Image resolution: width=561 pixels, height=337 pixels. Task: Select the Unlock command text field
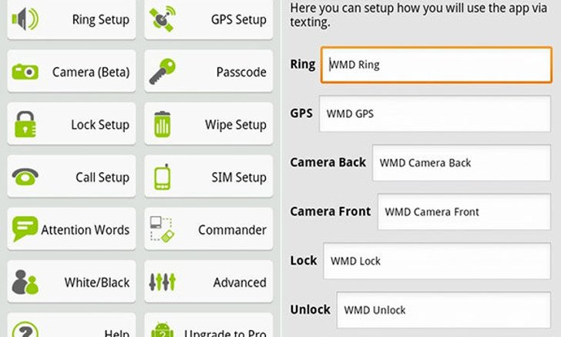tap(444, 310)
